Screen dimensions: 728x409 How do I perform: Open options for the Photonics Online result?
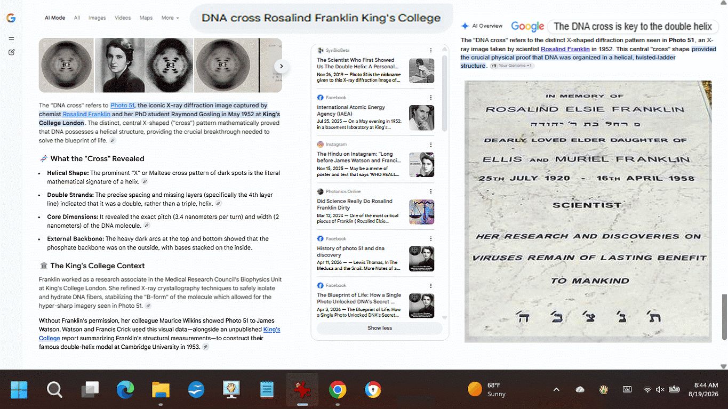[x=430, y=191]
